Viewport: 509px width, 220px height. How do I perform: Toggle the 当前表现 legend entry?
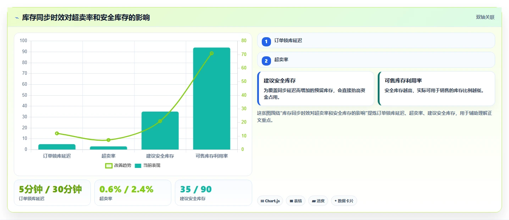pyautogui.click(x=148, y=165)
